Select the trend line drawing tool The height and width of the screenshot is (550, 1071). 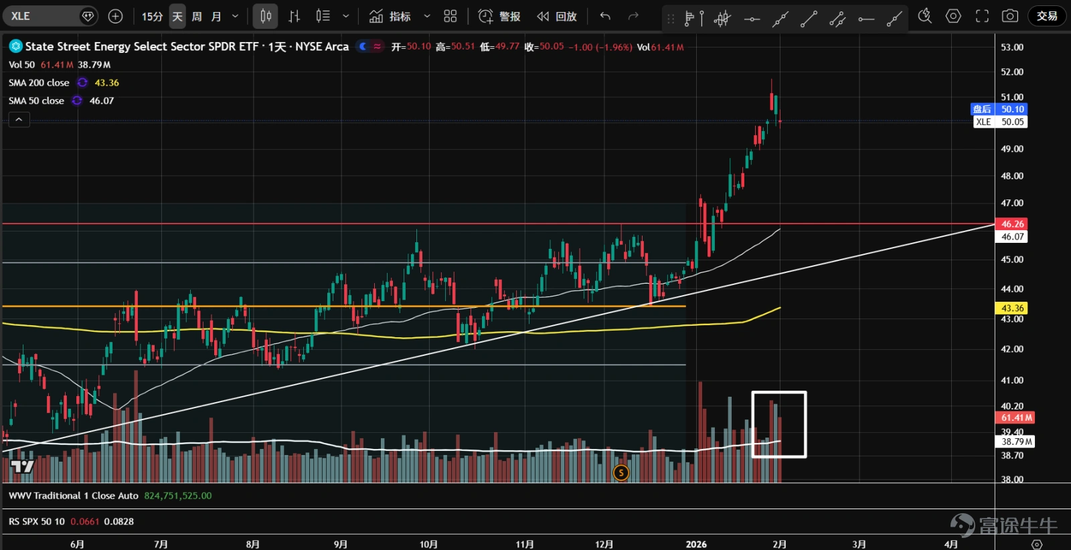tap(809, 19)
